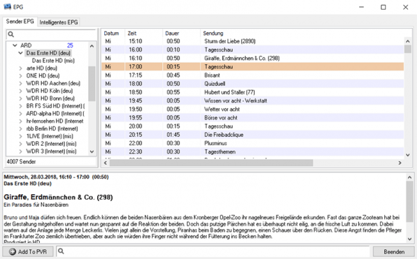
Task: Click description pane scrollbar up arrow
Action: click(409, 177)
